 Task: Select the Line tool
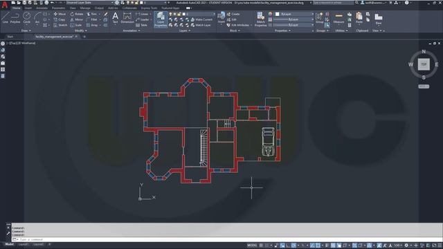tap(6, 18)
